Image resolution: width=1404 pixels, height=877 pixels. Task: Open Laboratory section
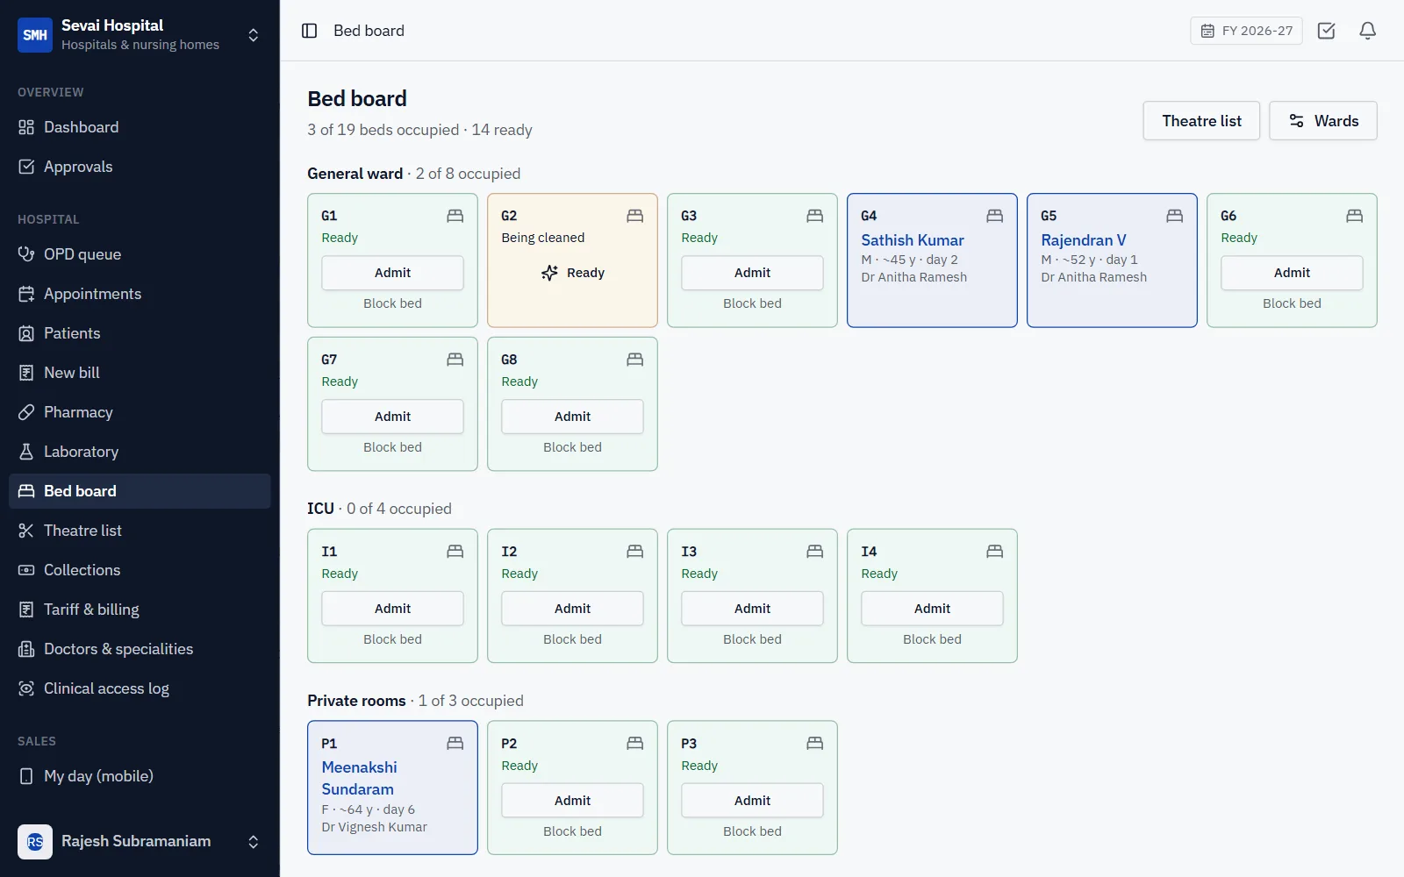click(140, 452)
